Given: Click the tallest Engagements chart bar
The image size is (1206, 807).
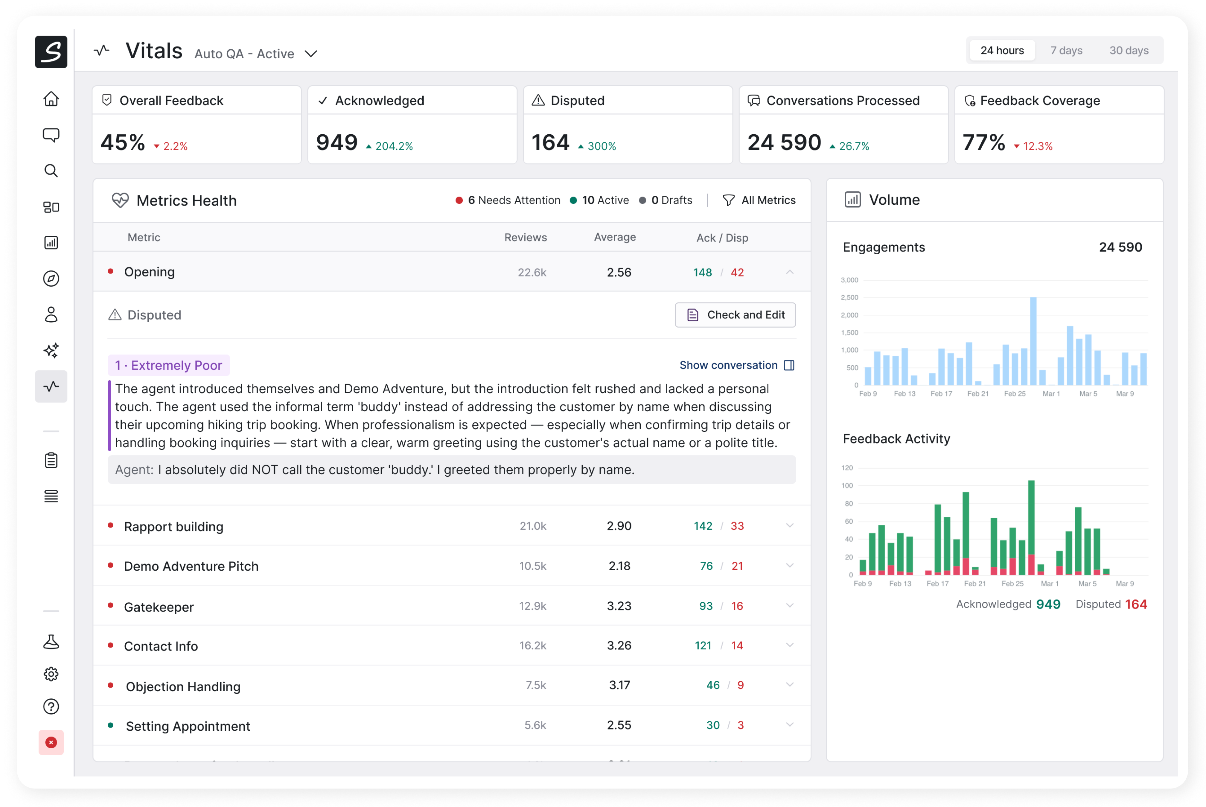Looking at the screenshot, I should (x=1033, y=341).
